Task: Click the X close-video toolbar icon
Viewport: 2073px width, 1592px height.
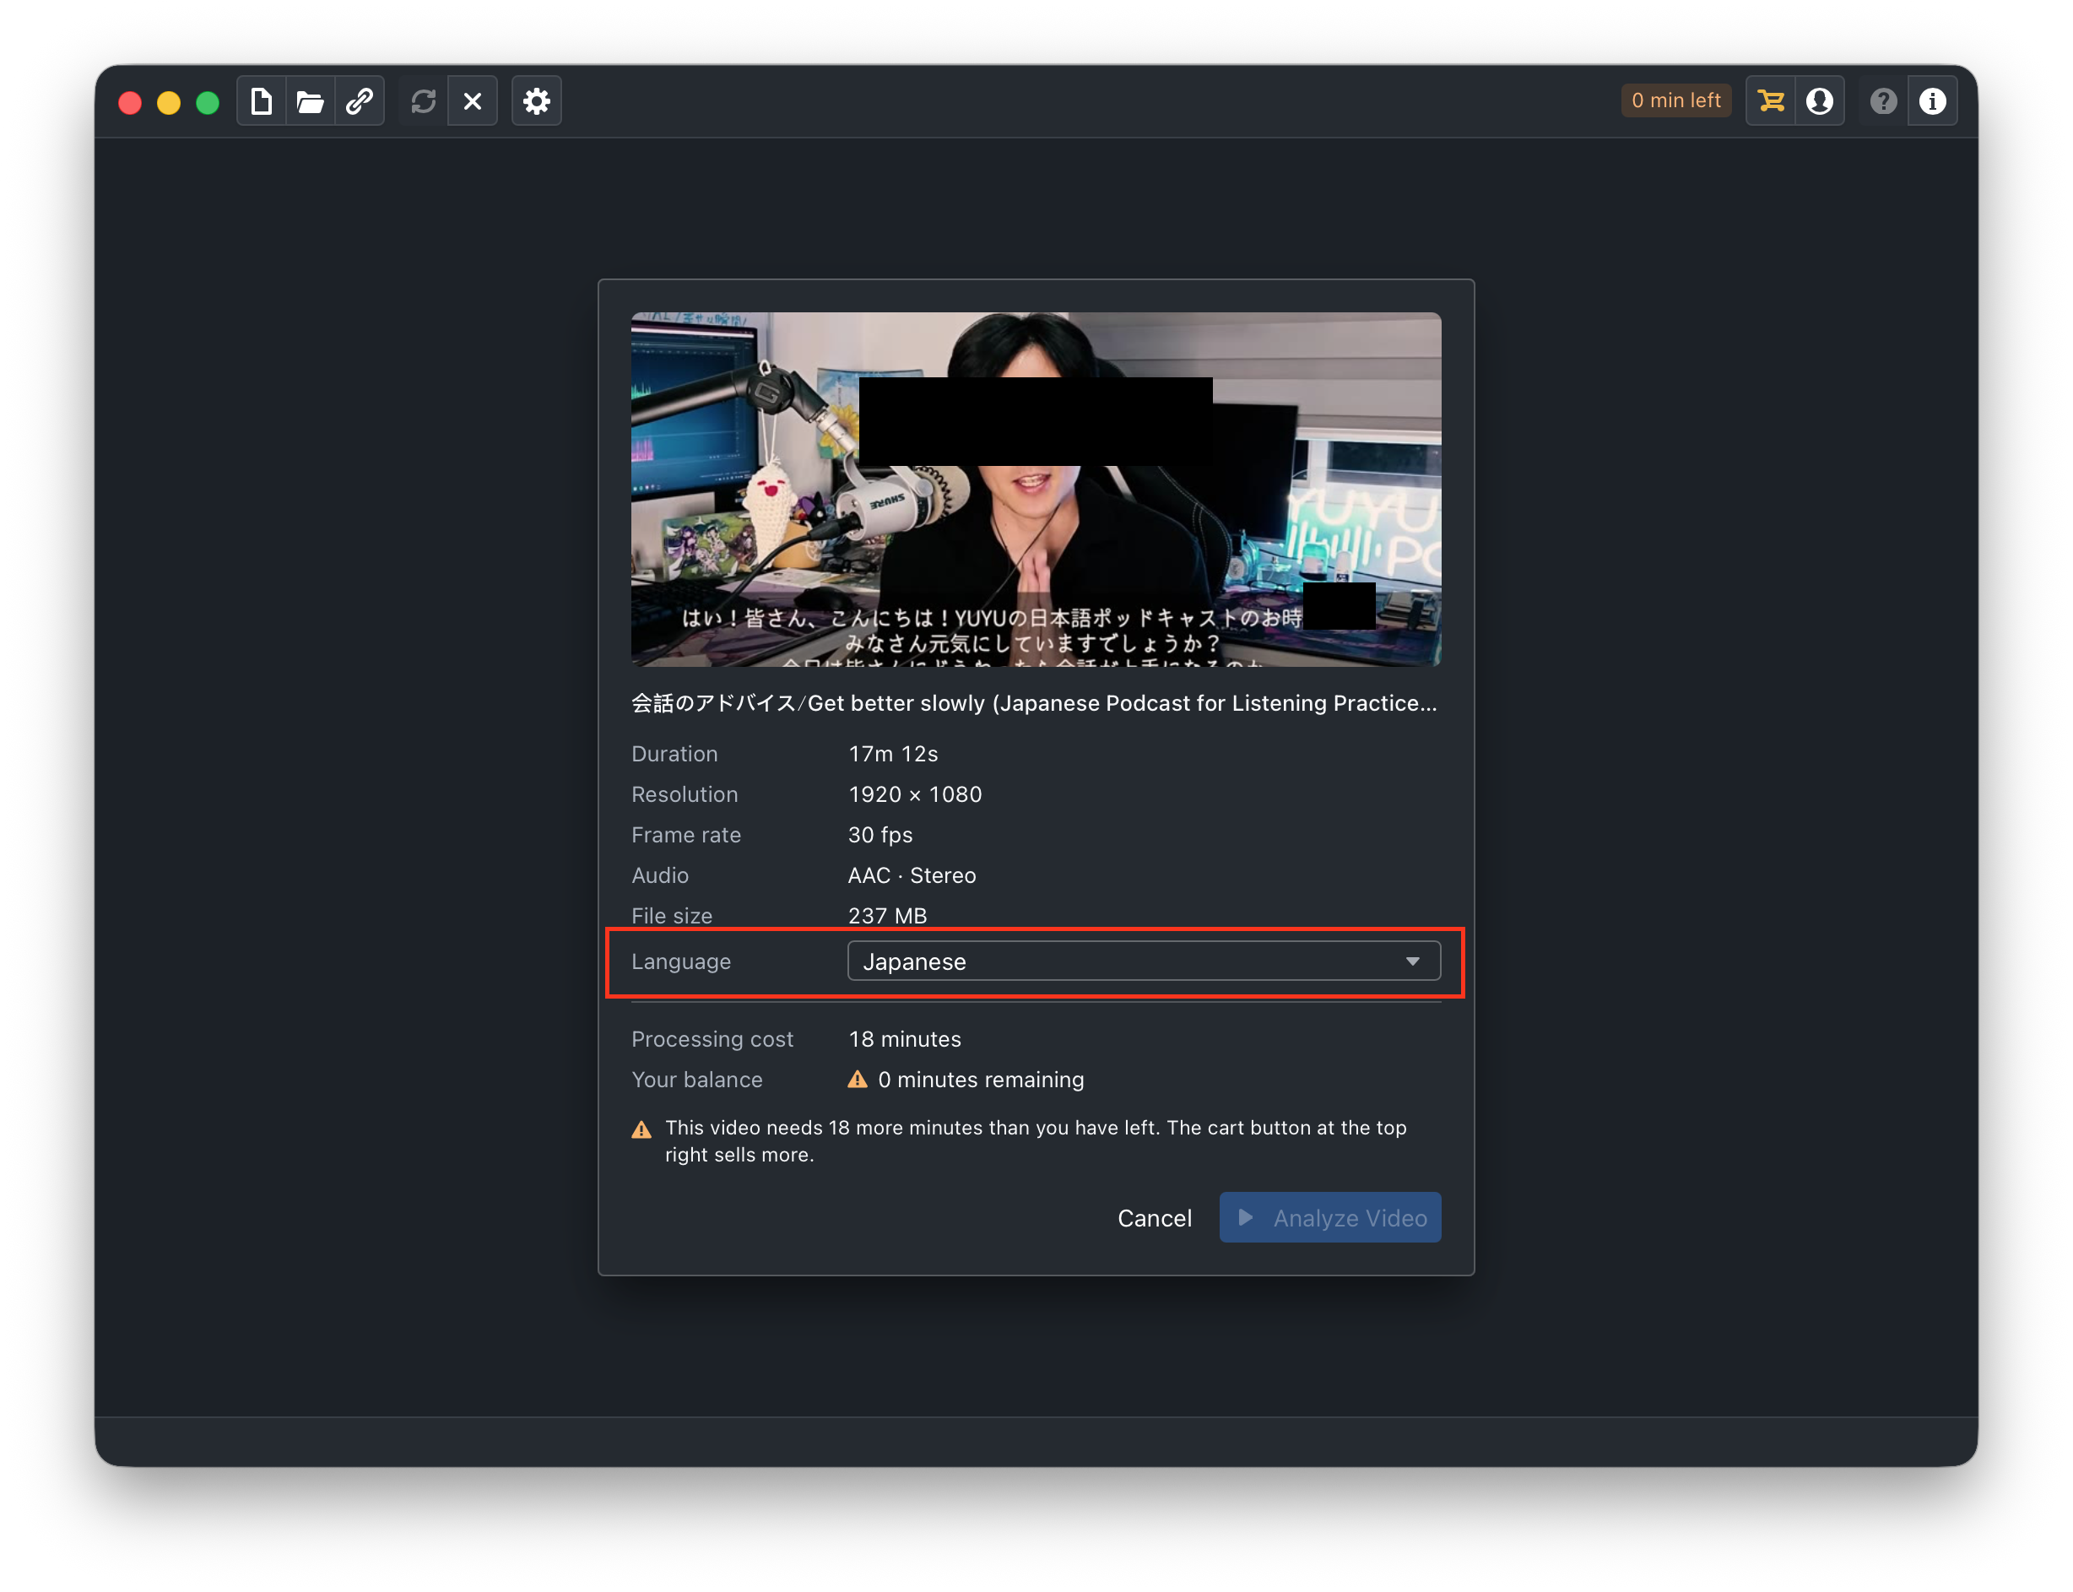Action: (473, 100)
